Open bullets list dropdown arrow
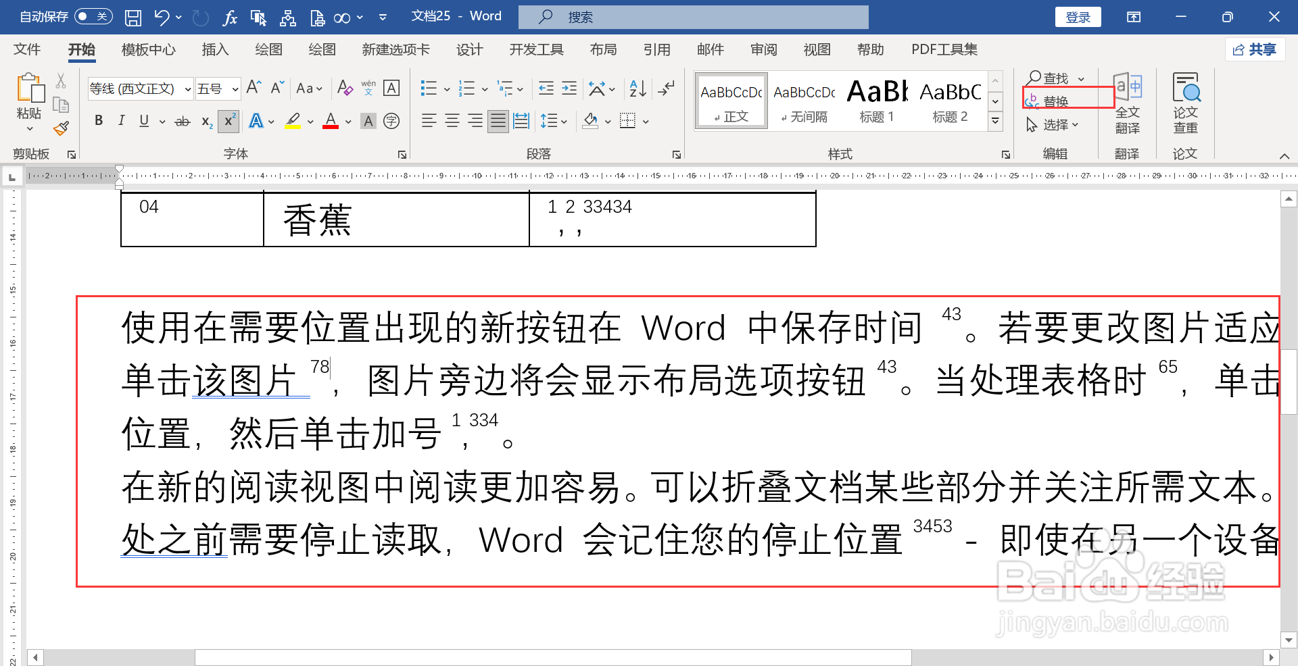The width and height of the screenshot is (1298, 666). click(446, 88)
